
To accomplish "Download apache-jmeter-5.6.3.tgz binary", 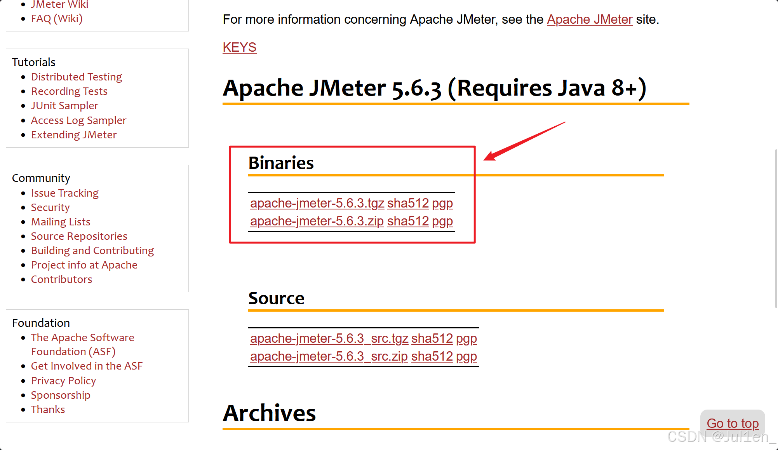I will click(317, 203).
